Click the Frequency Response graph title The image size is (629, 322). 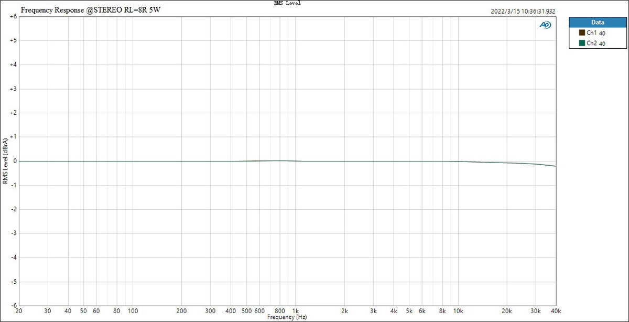click(90, 10)
